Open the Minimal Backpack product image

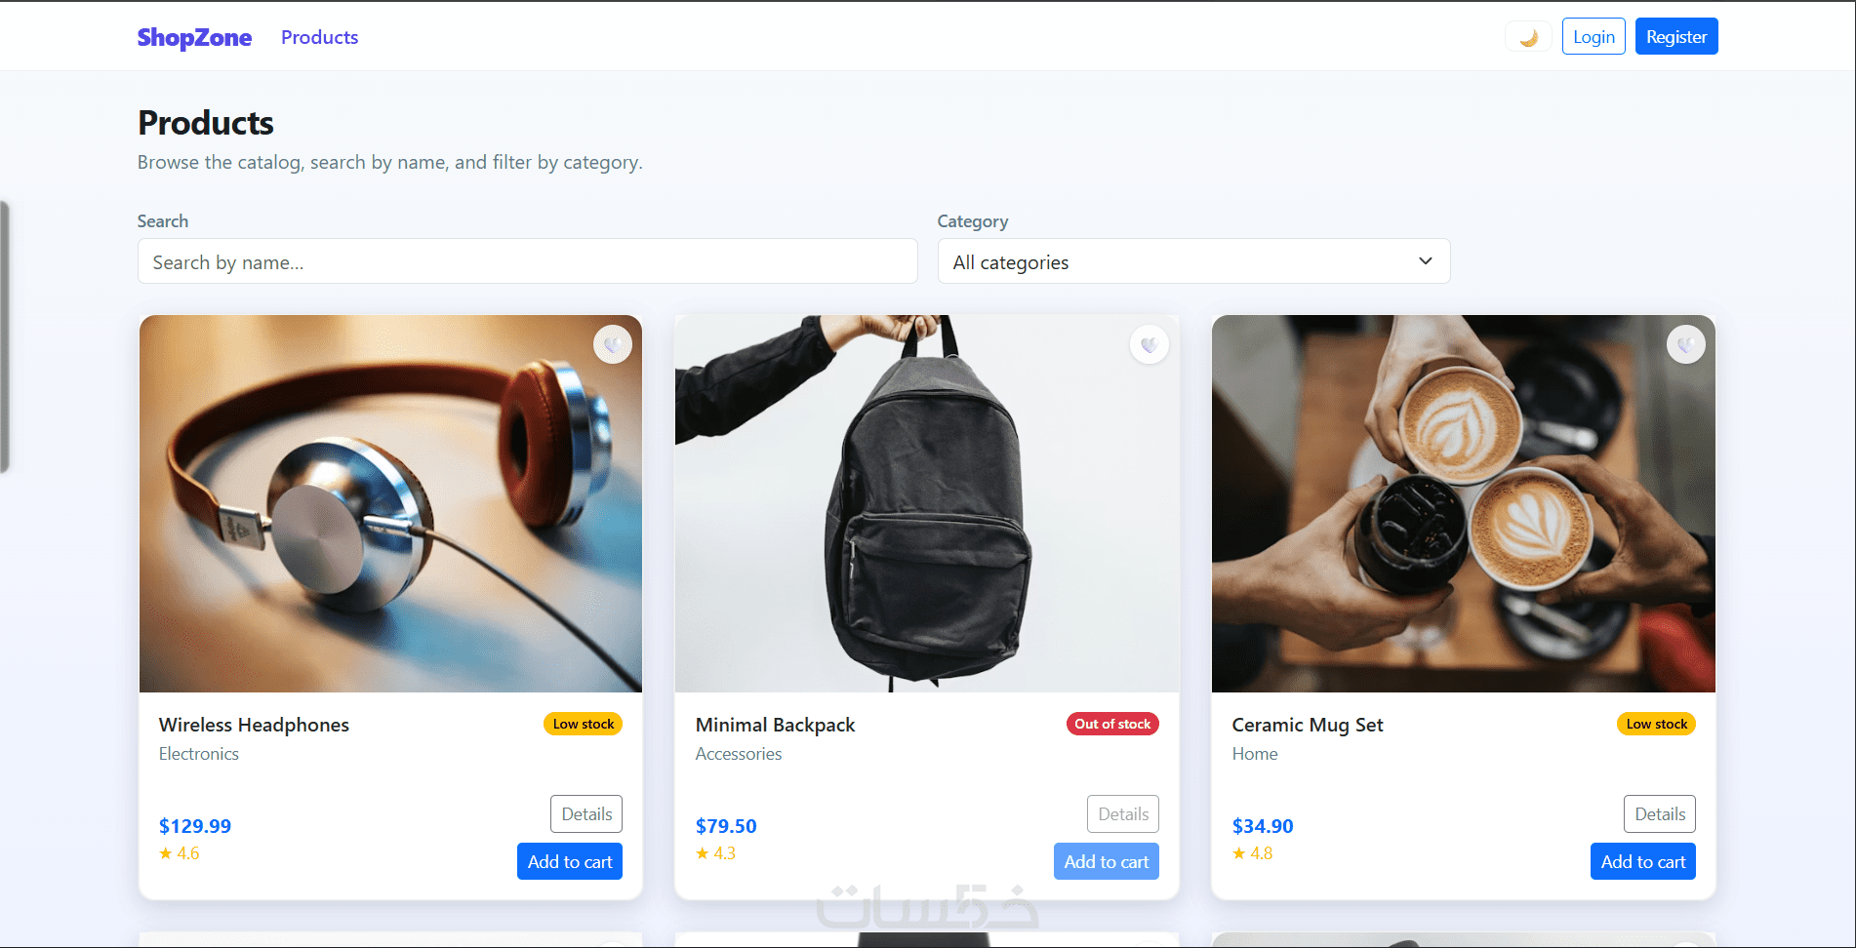(927, 503)
